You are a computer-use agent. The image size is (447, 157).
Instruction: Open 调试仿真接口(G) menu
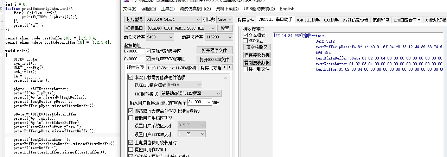pos(195,9)
